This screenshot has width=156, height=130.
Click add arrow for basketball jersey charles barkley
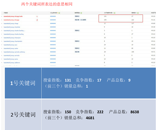(x=2, y=34)
